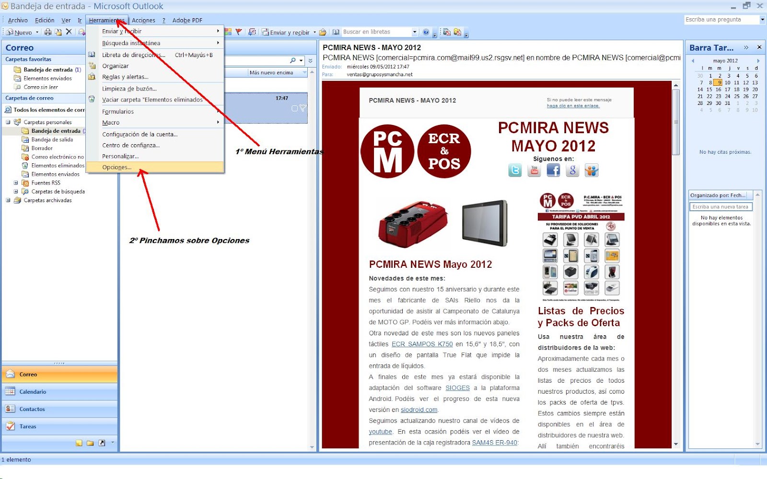The image size is (767, 479).
Task: Open the navigation pane configure buttons arrow
Action: tap(113, 443)
